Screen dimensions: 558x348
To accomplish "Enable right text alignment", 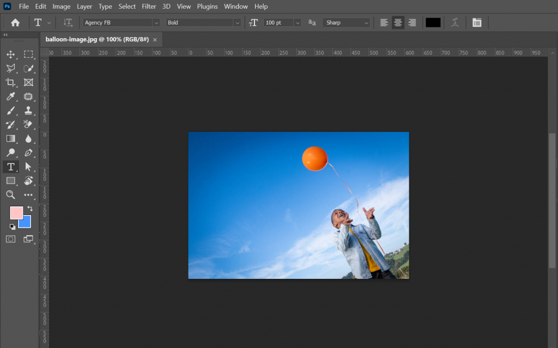I will (412, 22).
